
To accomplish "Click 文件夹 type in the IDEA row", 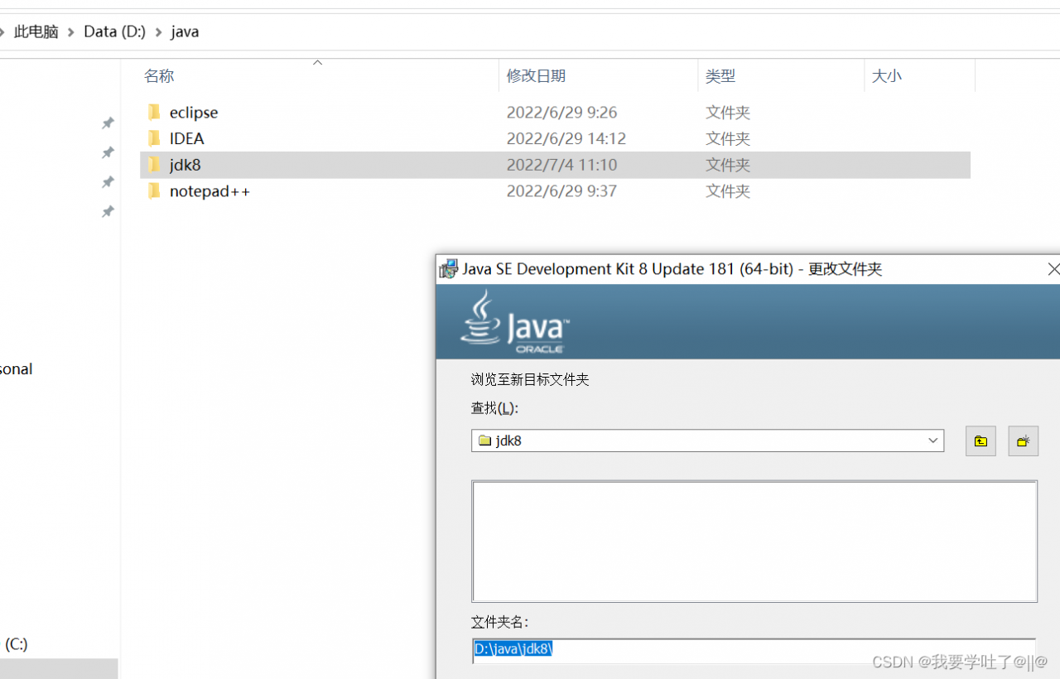I will pos(728,138).
